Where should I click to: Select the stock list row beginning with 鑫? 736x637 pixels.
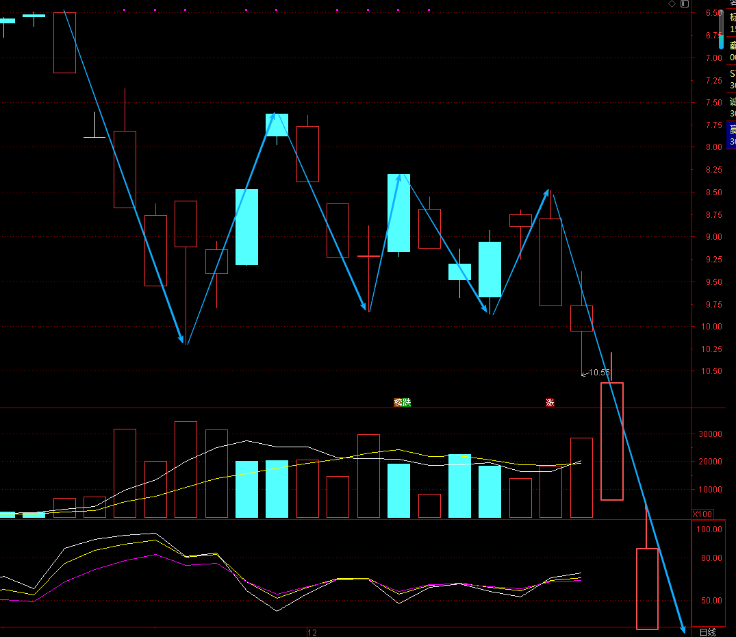731,51
